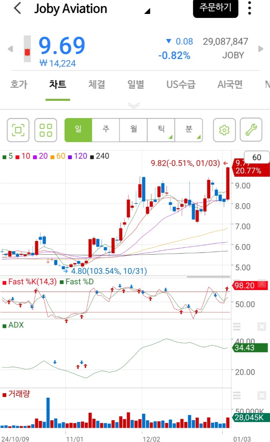
Task: Open the ADX panel reorder menu icon
Action: click(237, 326)
